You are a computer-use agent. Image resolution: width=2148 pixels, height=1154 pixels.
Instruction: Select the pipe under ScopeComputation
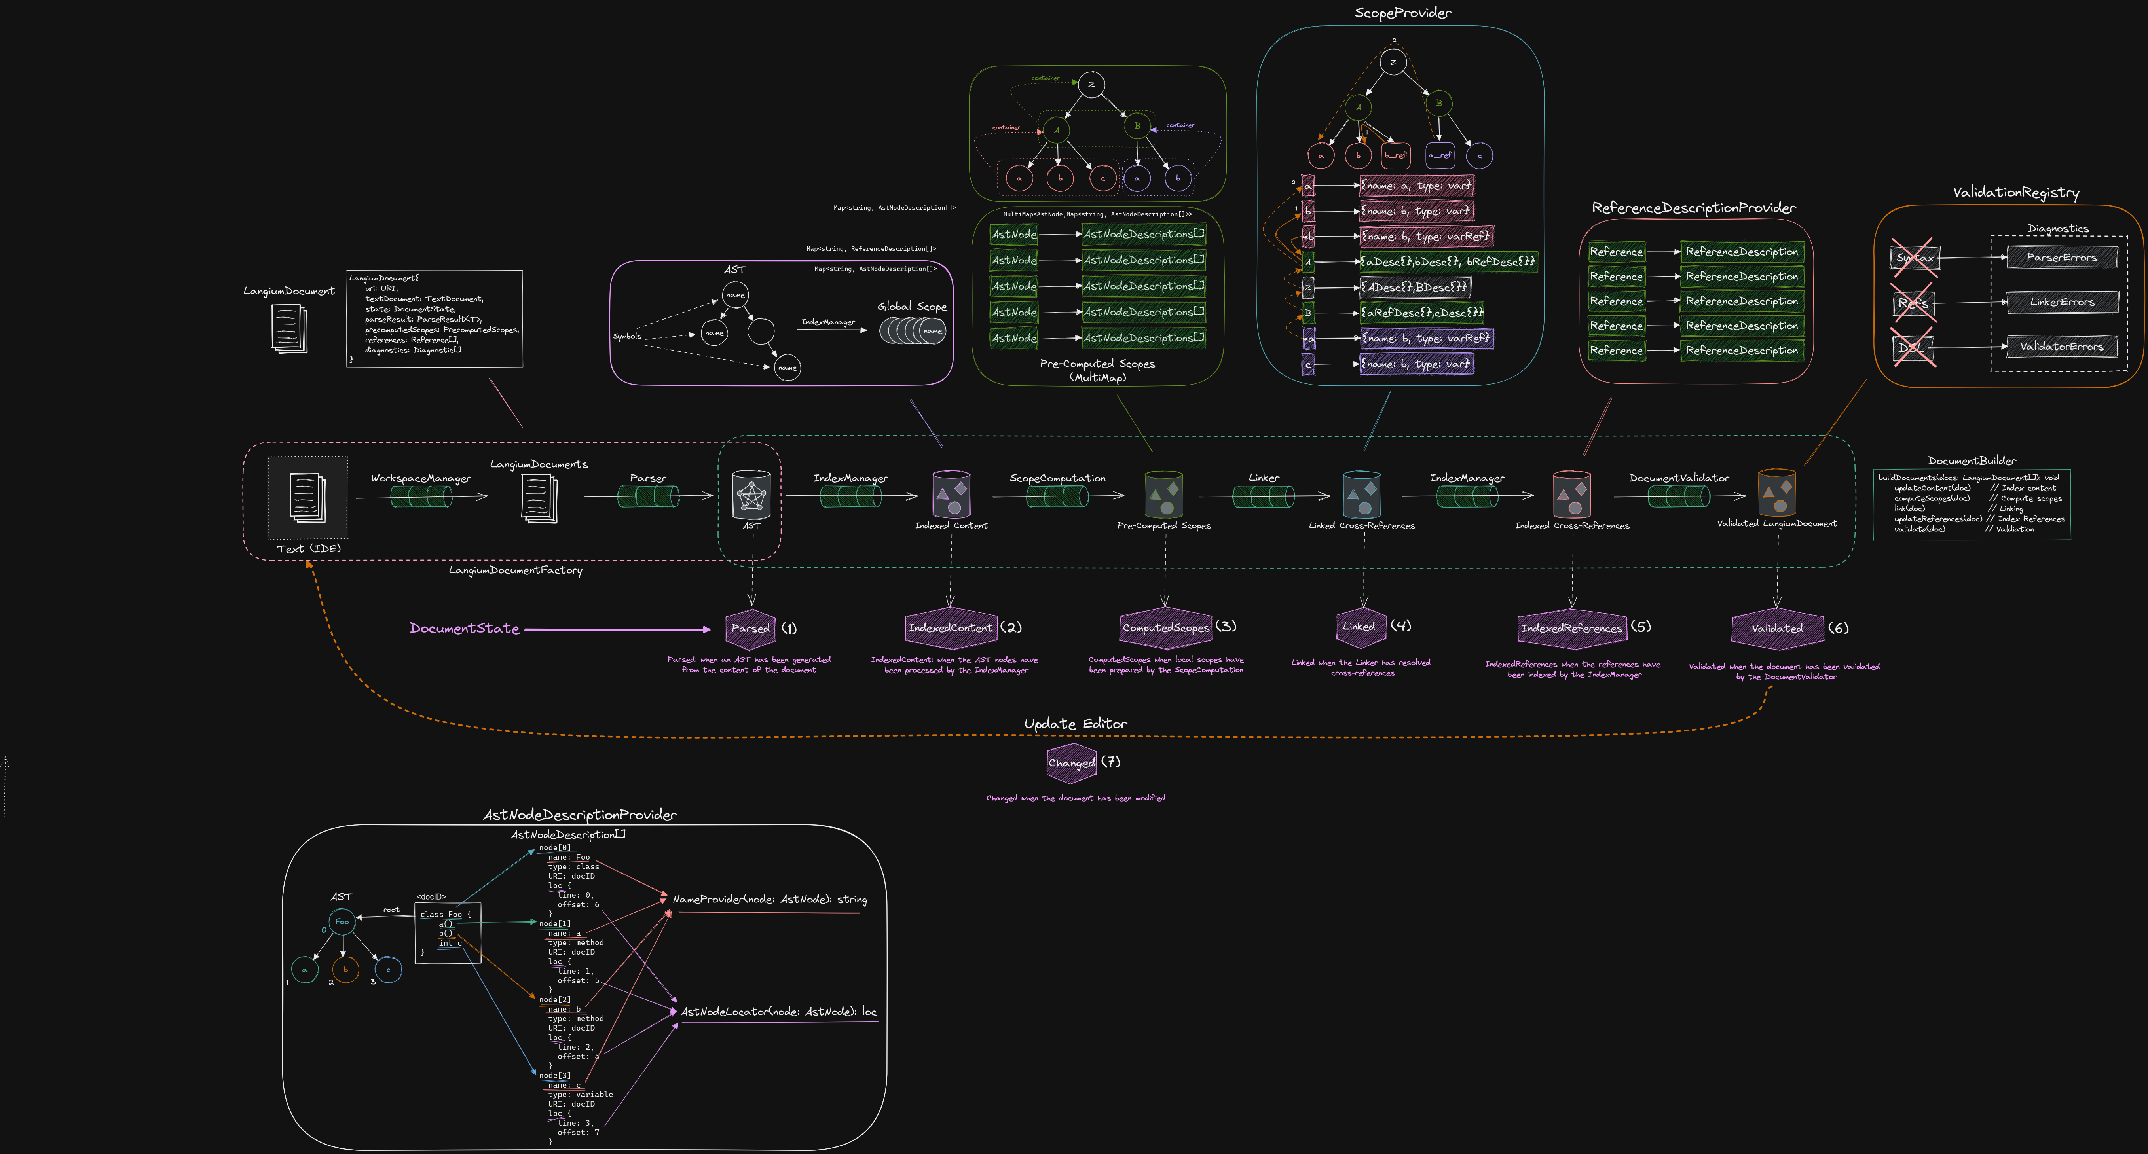(1057, 497)
